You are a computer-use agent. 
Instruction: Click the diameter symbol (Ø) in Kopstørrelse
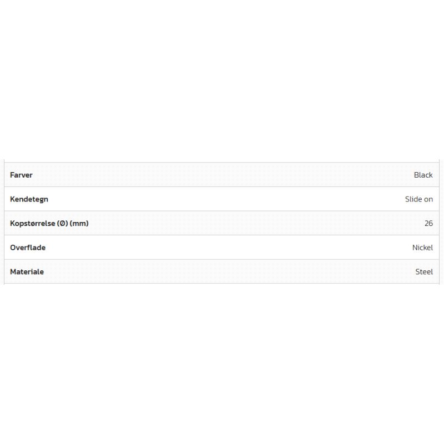(x=63, y=224)
